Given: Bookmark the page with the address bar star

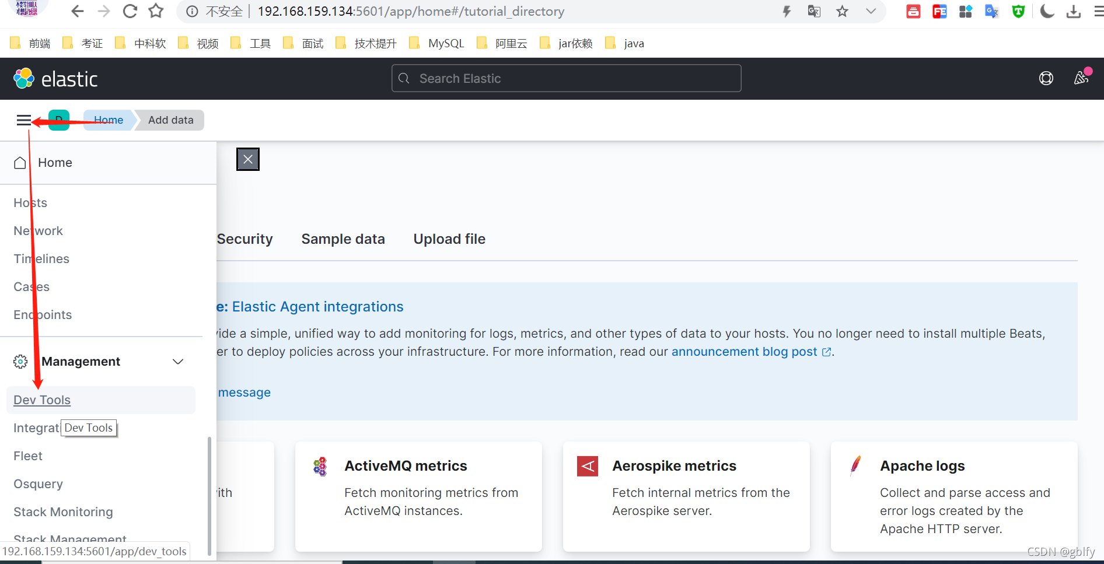Looking at the screenshot, I should (842, 12).
